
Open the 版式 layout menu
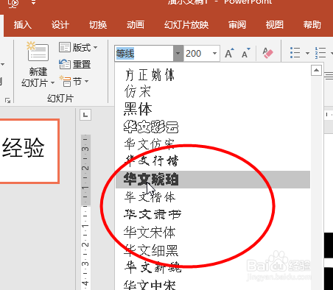coord(78,47)
